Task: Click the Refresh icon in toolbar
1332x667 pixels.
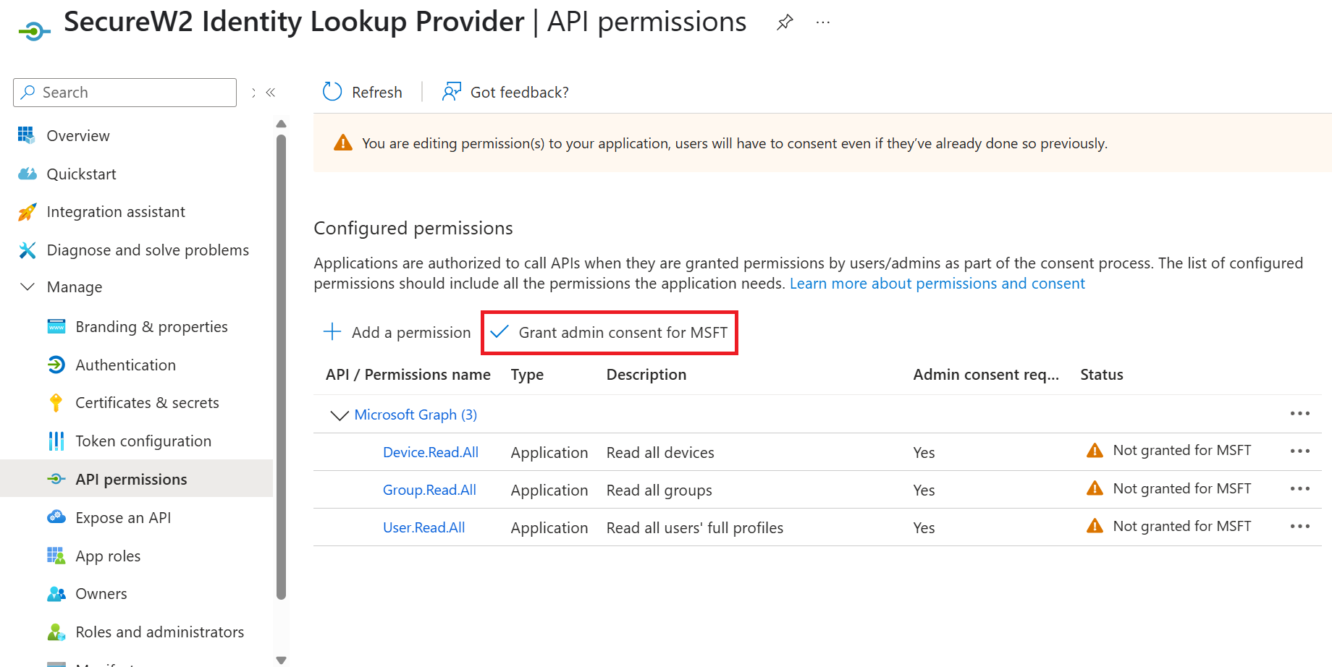Action: 332,92
